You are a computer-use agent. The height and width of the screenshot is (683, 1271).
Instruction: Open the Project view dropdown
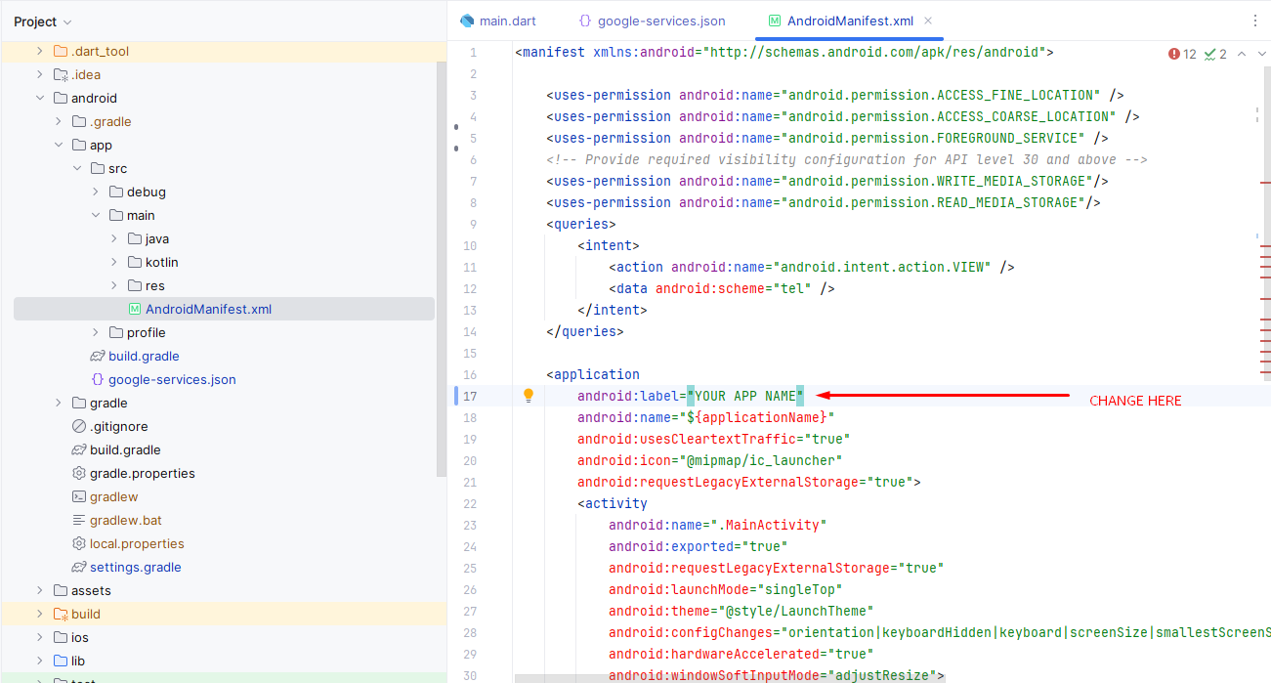43,21
